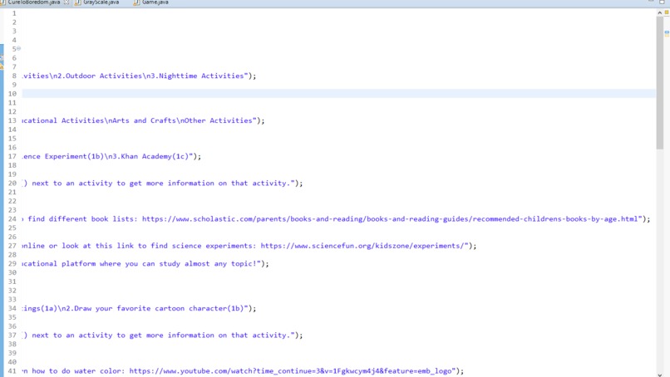Image resolution: width=670 pixels, height=377 pixels.
Task: Click the youtube.com water color URL
Action: tap(290, 371)
